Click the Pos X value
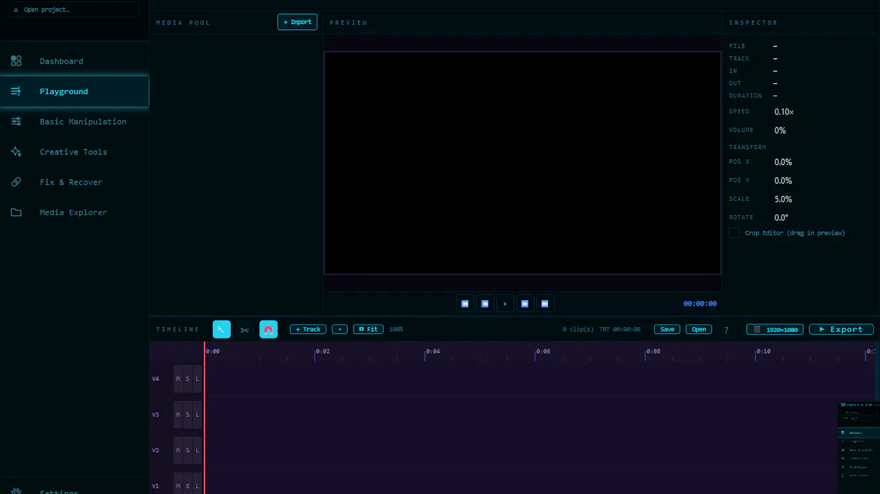 tap(783, 162)
